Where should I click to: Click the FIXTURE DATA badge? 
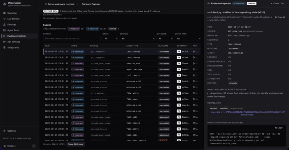pyautogui.click(x=51, y=11)
